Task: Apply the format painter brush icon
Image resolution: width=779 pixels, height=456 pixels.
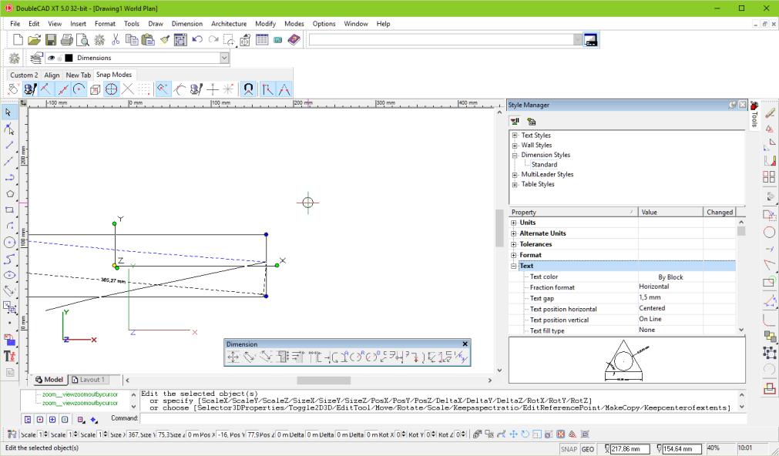Action: coord(164,40)
